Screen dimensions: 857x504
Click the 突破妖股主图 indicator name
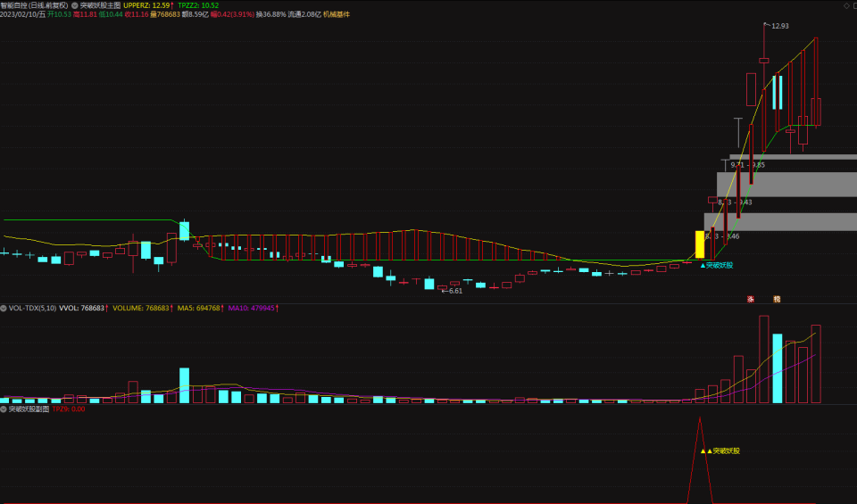100,5
